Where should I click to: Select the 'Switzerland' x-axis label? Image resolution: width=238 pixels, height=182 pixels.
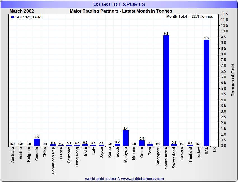pos(174,158)
